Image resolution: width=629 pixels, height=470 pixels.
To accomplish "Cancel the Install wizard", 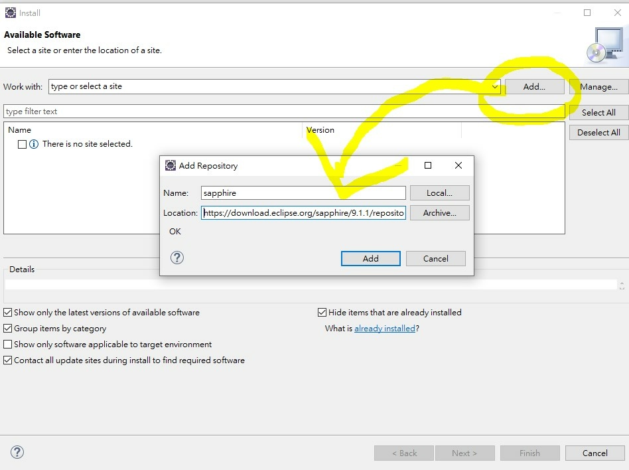I will (x=595, y=453).
